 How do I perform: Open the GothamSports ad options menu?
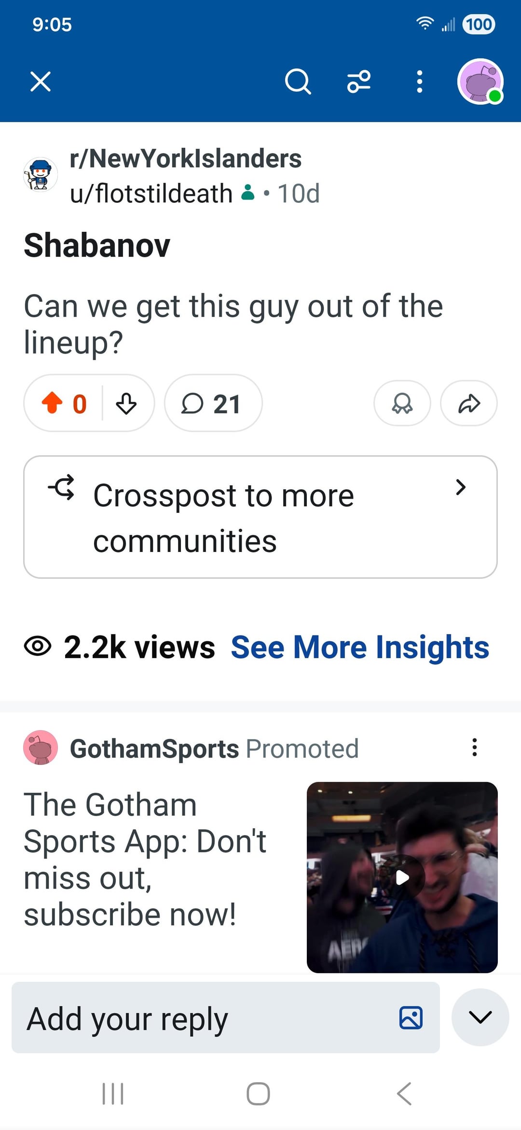475,747
